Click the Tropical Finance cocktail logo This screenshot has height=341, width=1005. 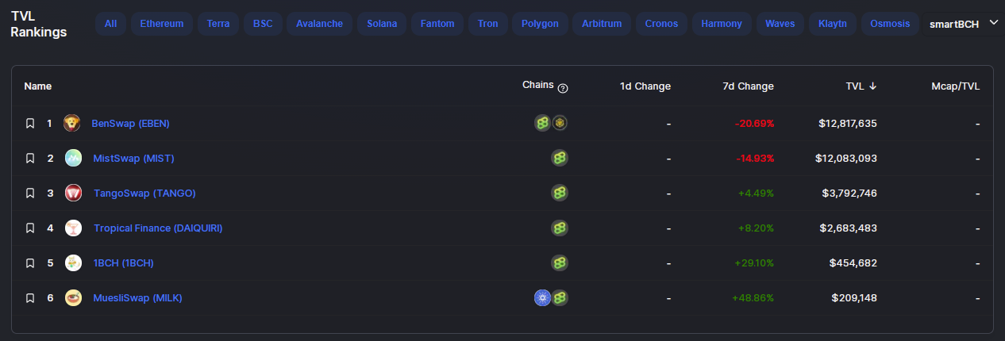pyautogui.click(x=73, y=228)
